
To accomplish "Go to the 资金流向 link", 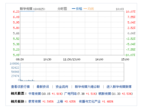I will (x=62, y=87).
